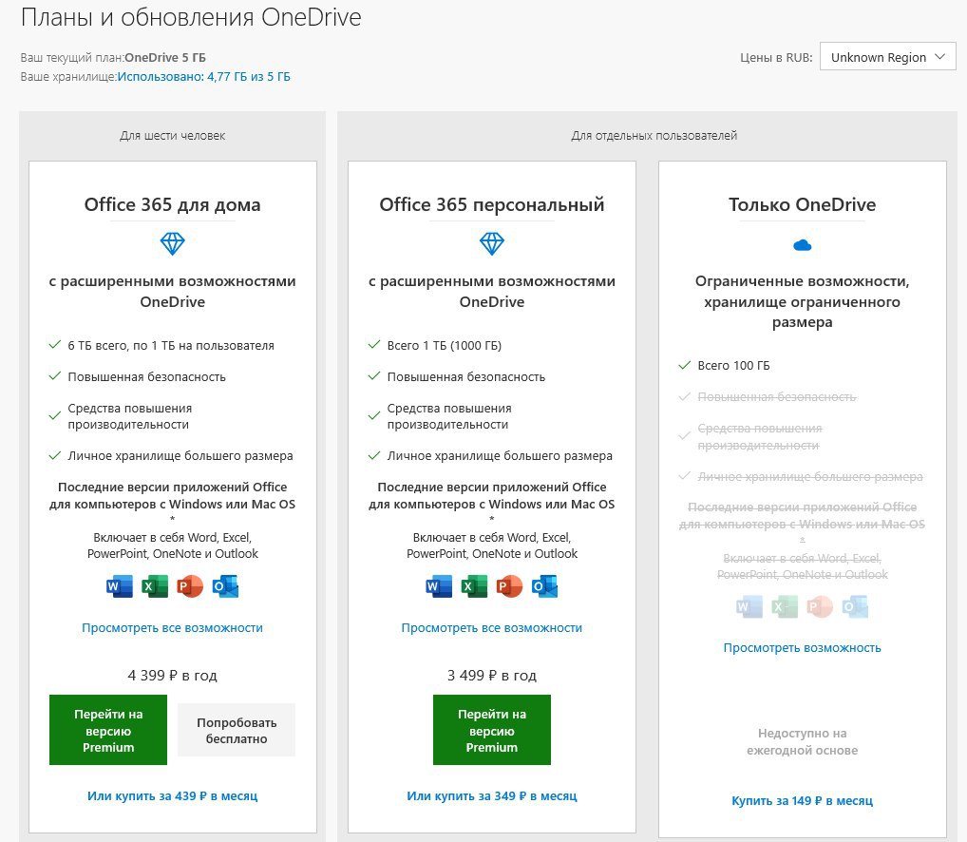The height and width of the screenshot is (842, 967).
Task: Click the 'Office 365 для дома' heading
Action: point(173,204)
